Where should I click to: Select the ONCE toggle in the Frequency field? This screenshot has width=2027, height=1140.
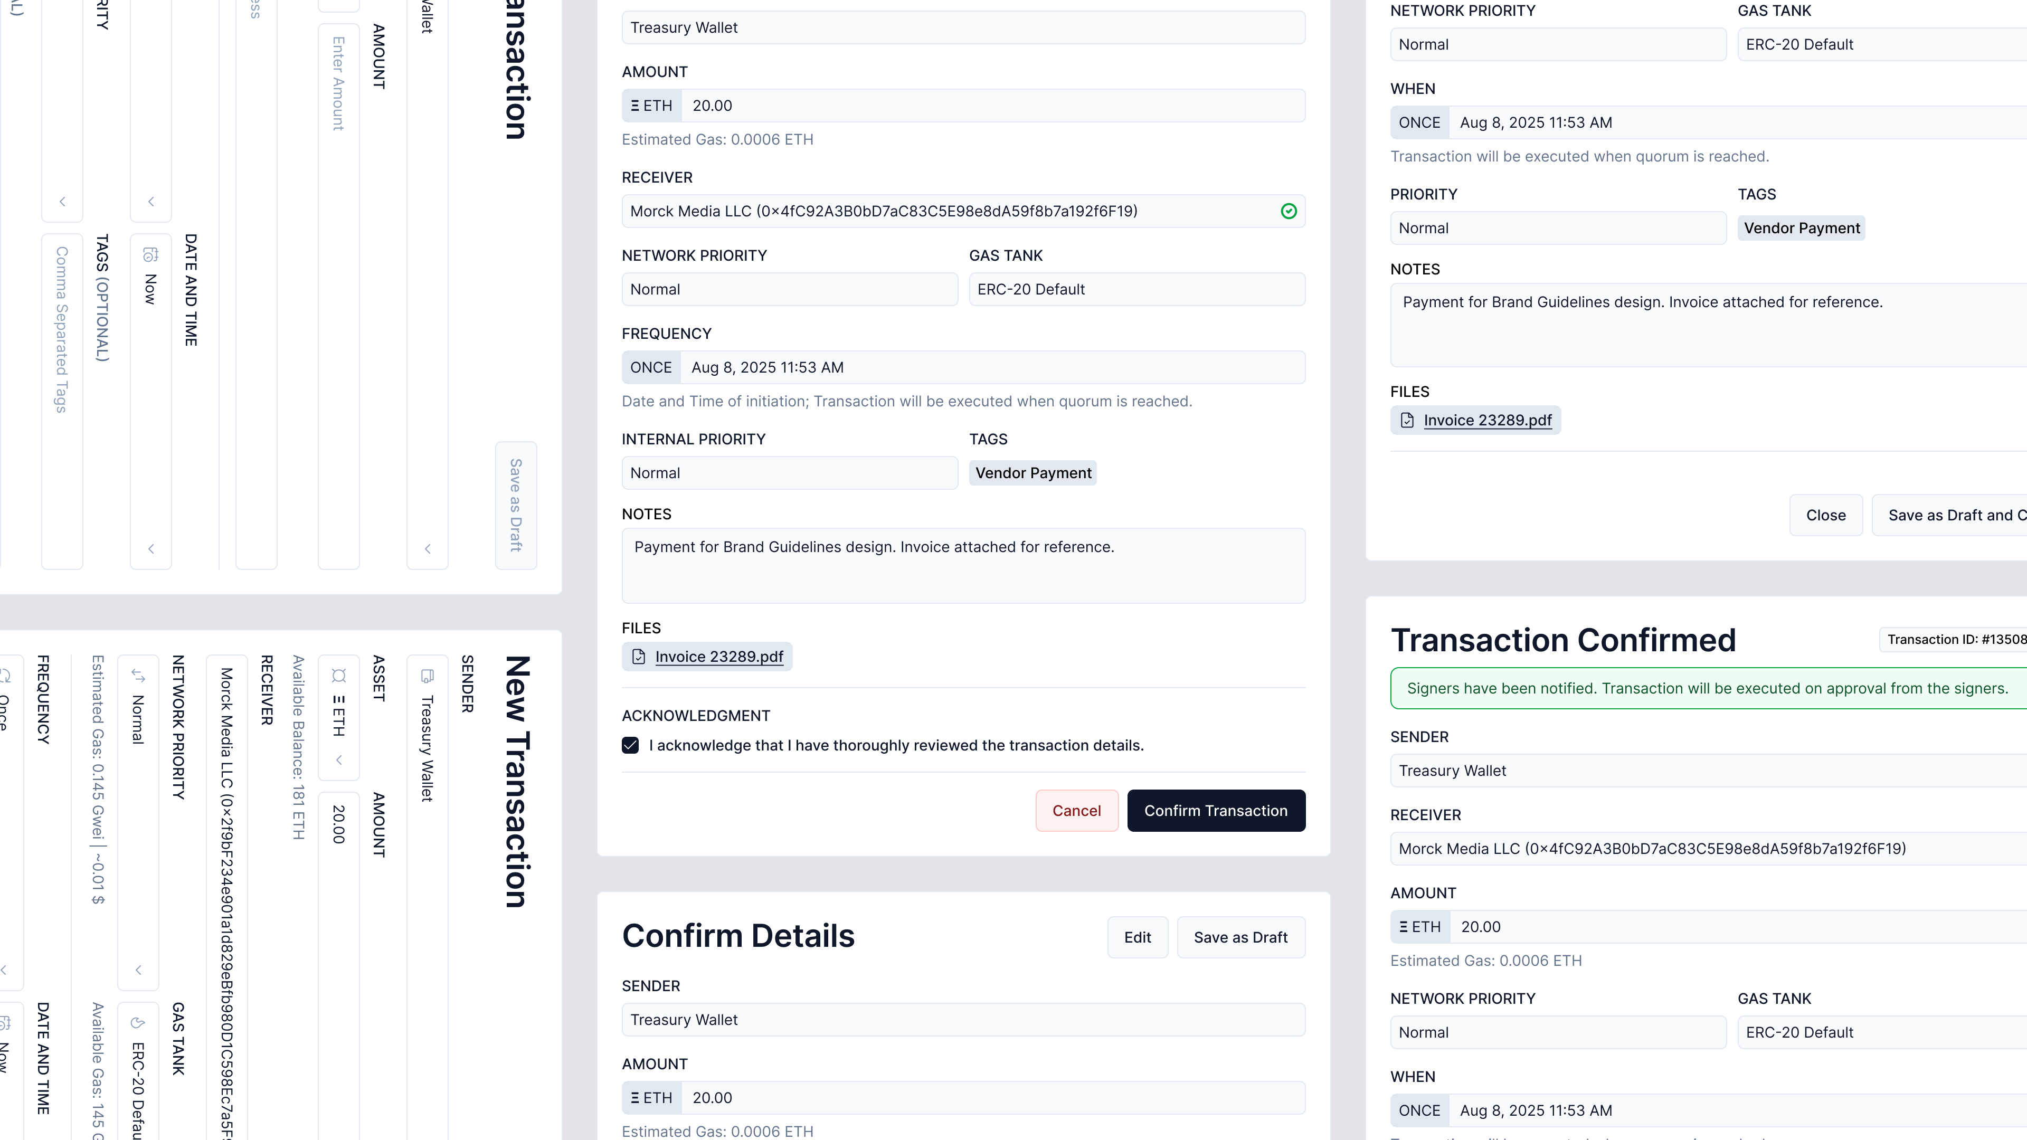(x=651, y=367)
